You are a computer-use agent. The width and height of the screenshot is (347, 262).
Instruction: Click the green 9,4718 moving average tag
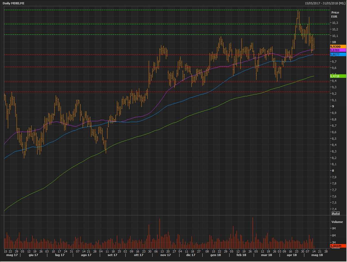pyautogui.click(x=338, y=76)
